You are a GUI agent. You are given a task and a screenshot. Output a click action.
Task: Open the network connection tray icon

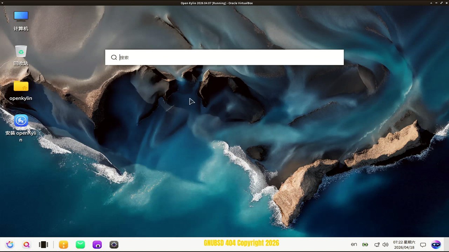click(377, 245)
